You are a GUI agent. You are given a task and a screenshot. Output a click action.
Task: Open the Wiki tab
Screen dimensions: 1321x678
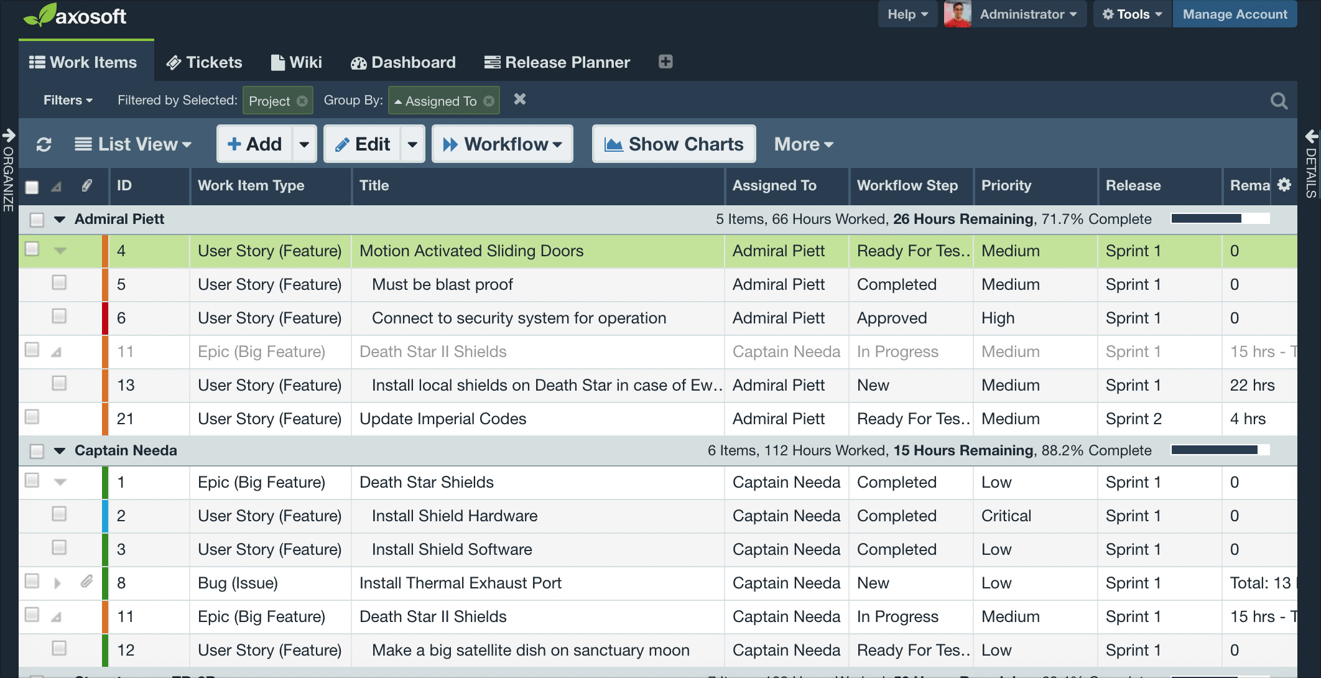click(x=297, y=62)
